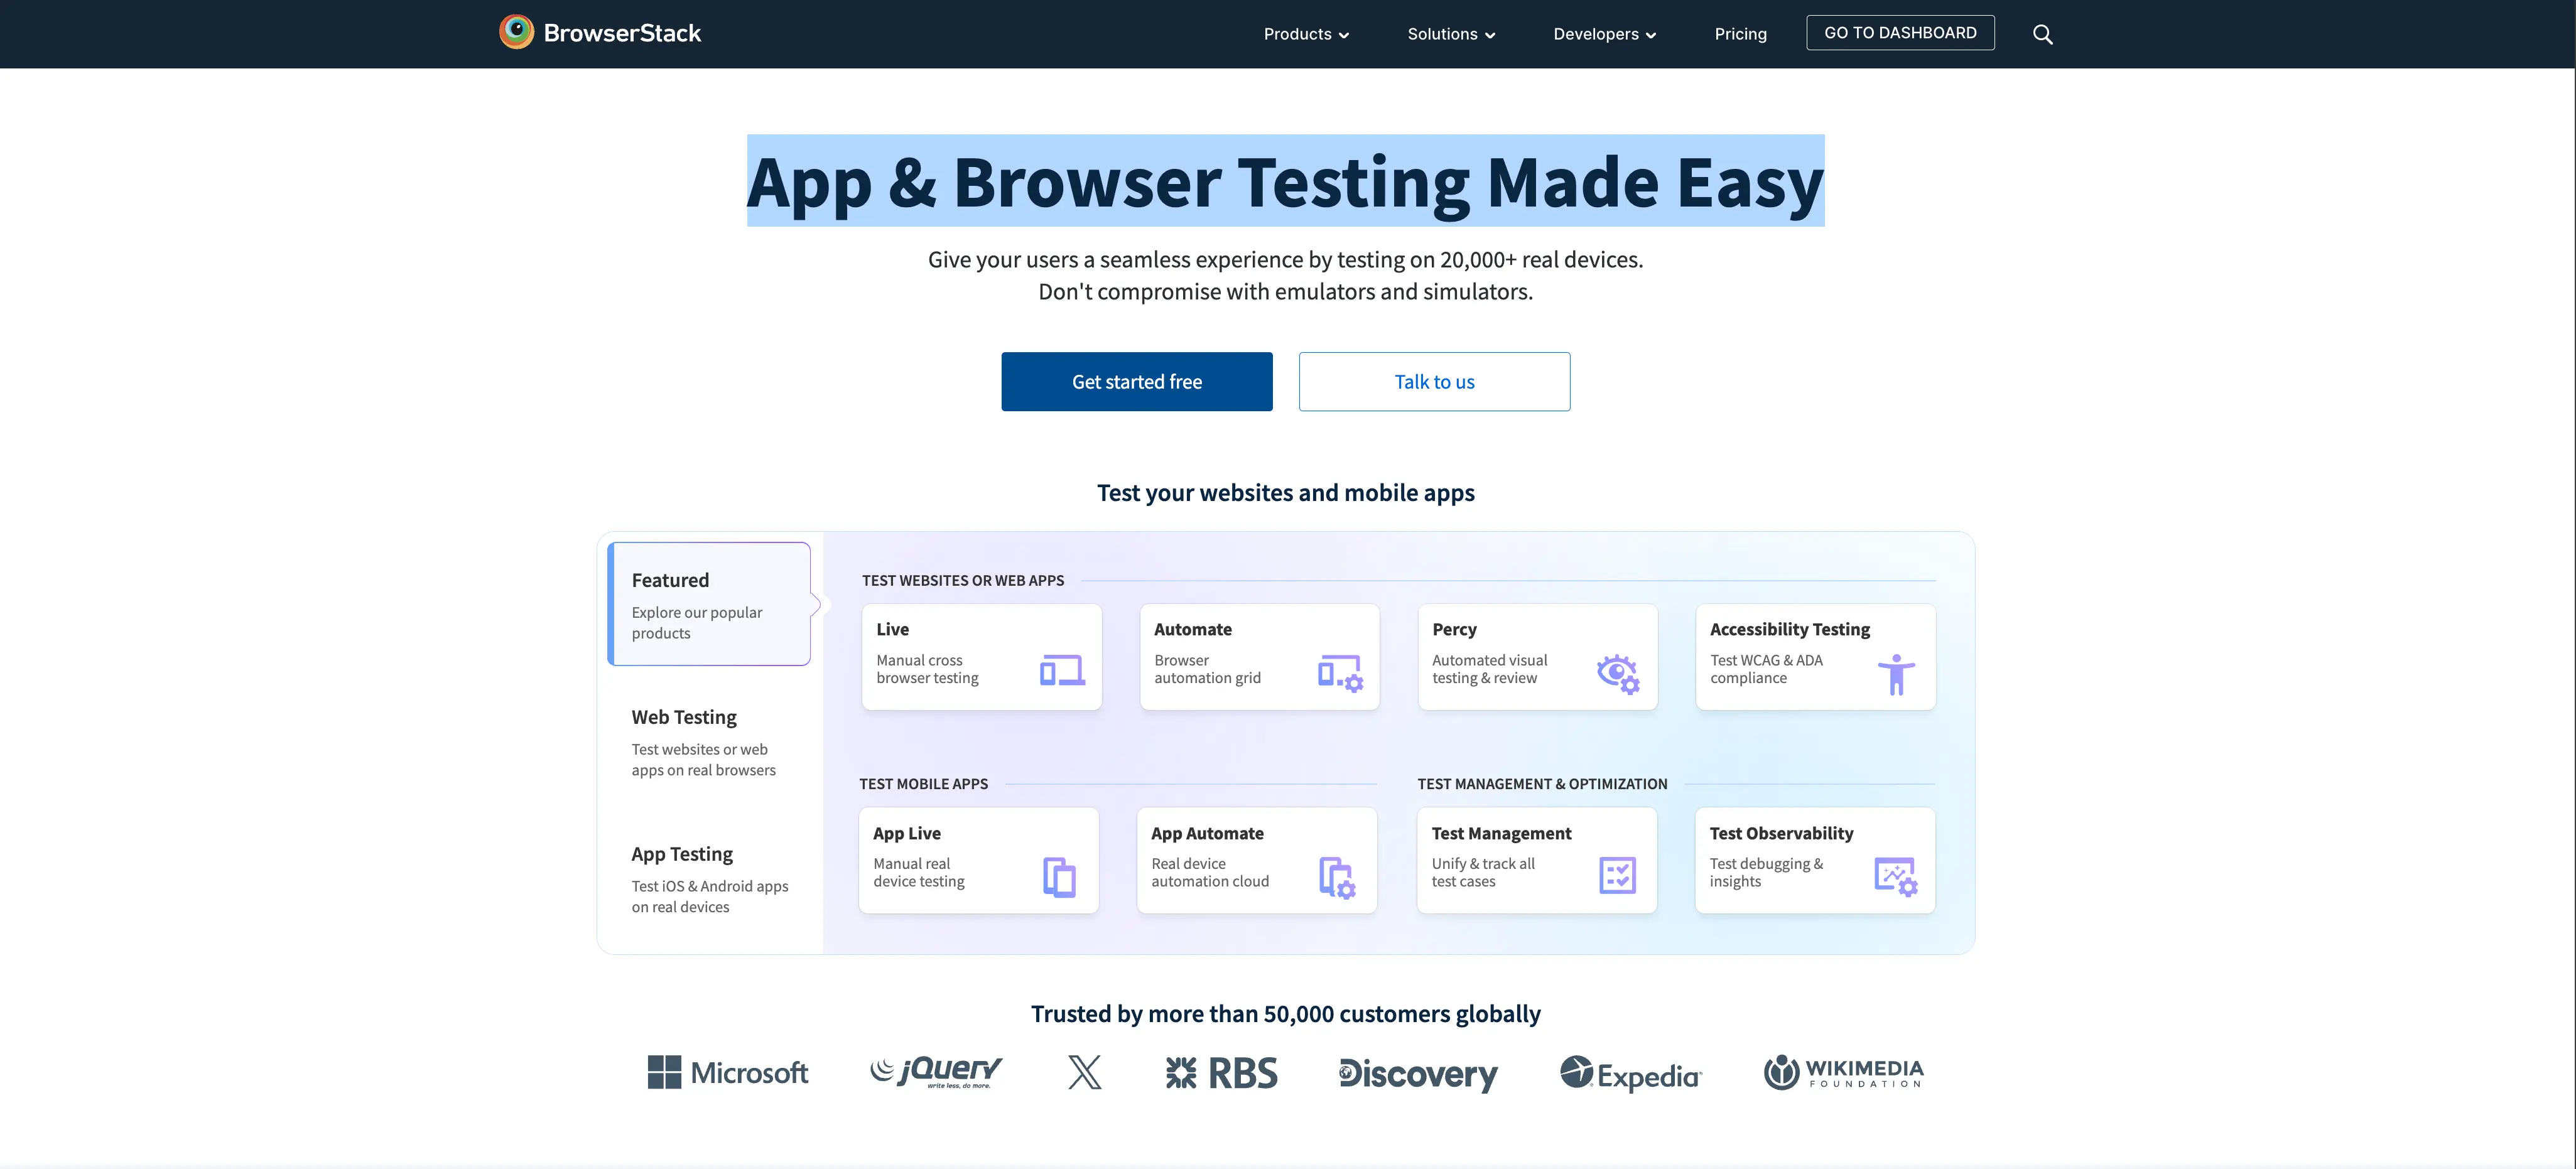Open the Percy product title link
2576x1169 pixels.
coord(1454,629)
